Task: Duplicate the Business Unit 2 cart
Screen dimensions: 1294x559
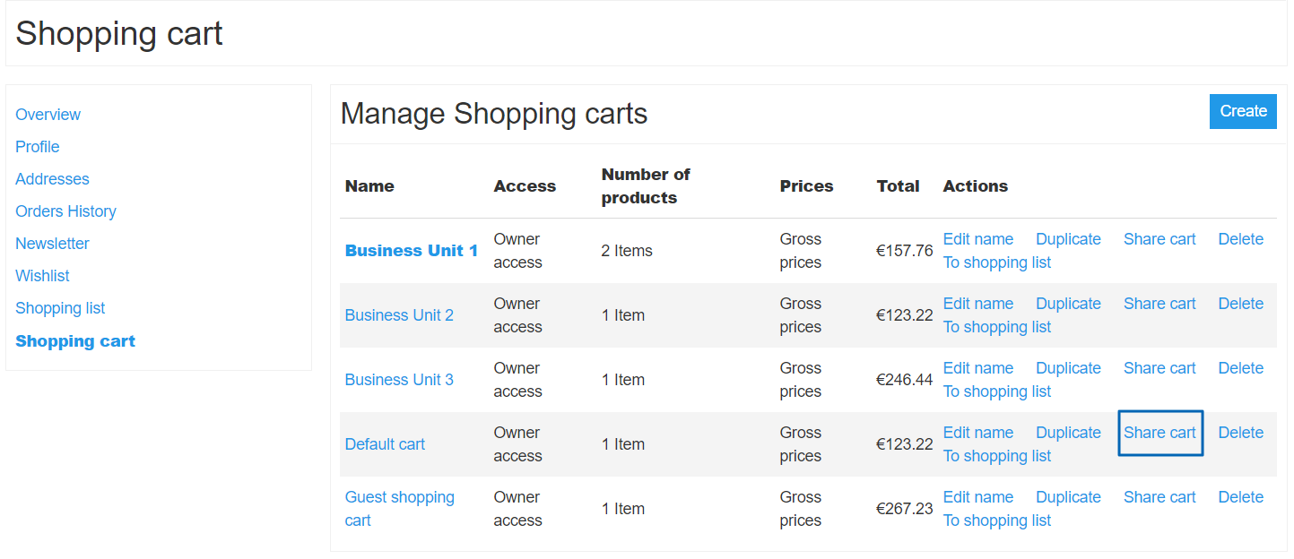Action: click(1068, 304)
